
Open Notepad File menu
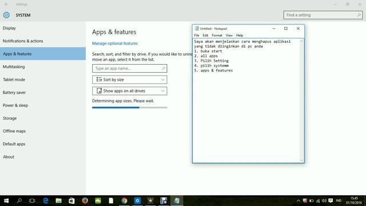[197, 35]
